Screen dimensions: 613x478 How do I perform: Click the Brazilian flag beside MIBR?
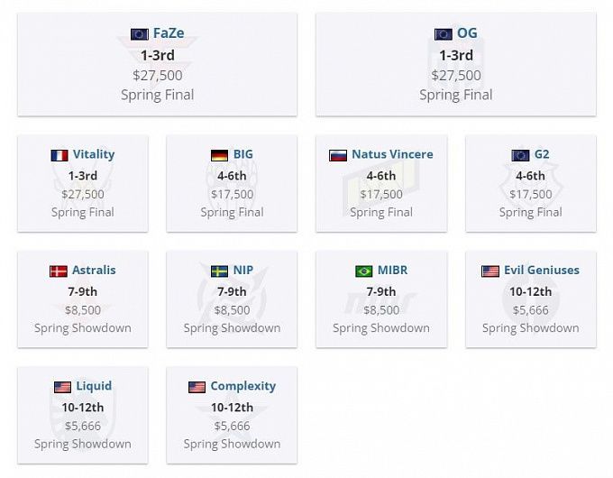(x=363, y=271)
